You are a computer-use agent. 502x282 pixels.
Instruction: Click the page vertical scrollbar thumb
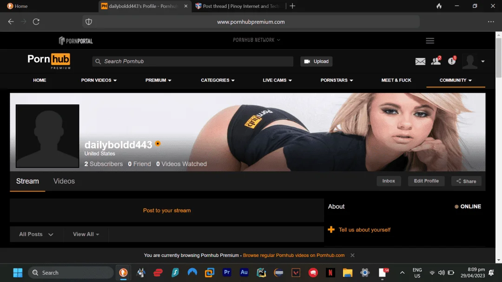click(x=498, y=58)
